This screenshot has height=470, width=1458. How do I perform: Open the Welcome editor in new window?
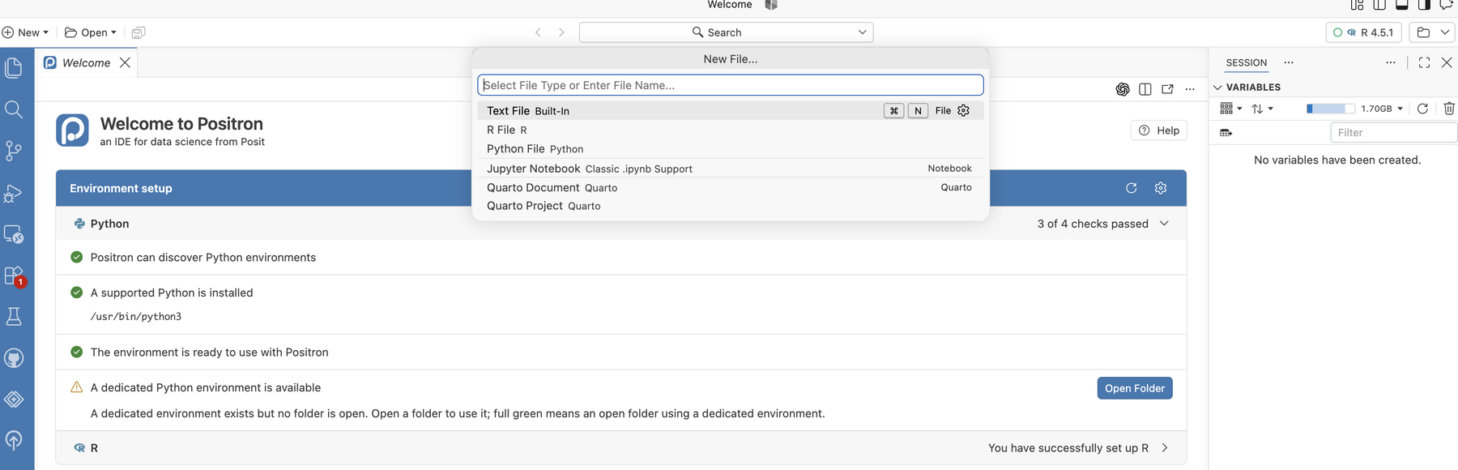pos(1167,89)
